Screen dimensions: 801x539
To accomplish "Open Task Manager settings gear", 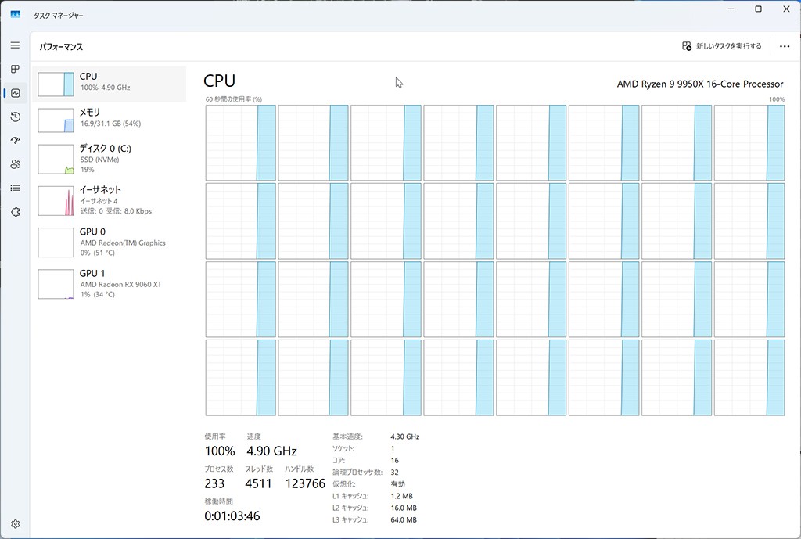I will pos(15,524).
